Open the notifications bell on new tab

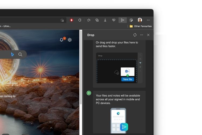(x=62, y=40)
